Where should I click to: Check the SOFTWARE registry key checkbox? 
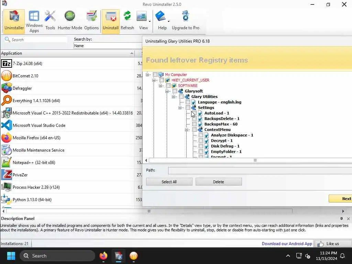pos(168,86)
